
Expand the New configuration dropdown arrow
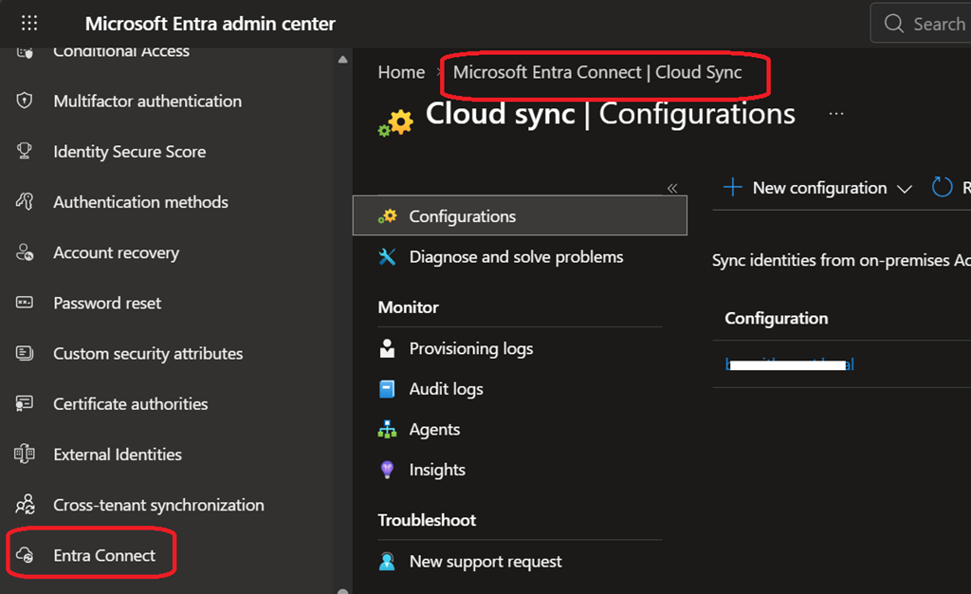click(x=904, y=188)
